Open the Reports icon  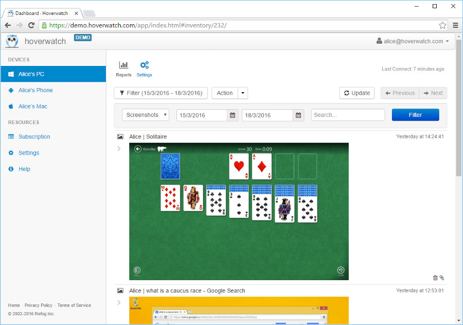coord(123,65)
